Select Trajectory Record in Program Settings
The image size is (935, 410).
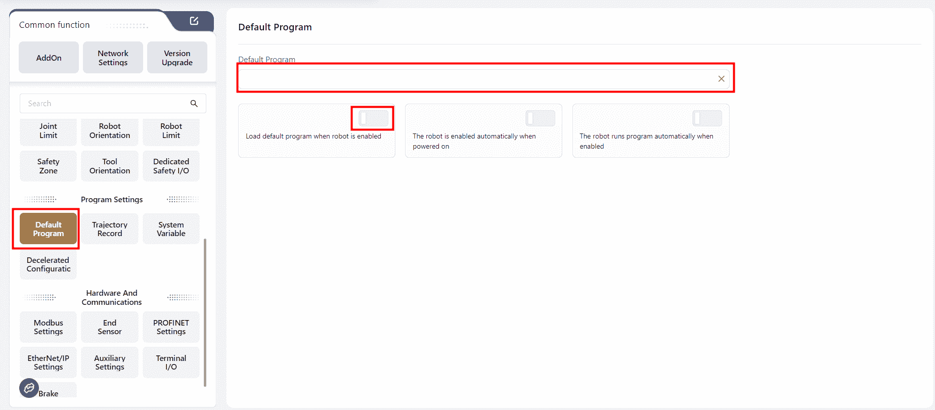(110, 229)
